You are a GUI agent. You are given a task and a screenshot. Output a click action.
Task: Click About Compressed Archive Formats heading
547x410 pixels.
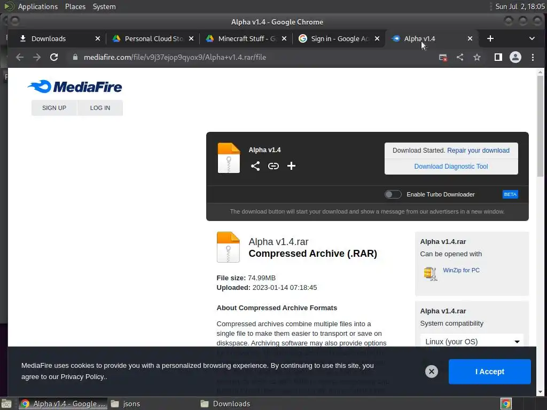click(277, 308)
